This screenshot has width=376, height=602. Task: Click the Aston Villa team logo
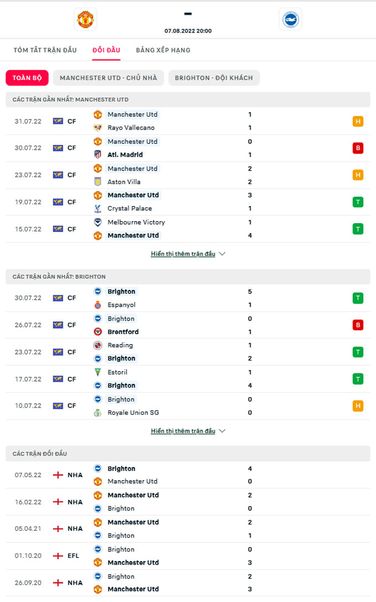pos(98,182)
